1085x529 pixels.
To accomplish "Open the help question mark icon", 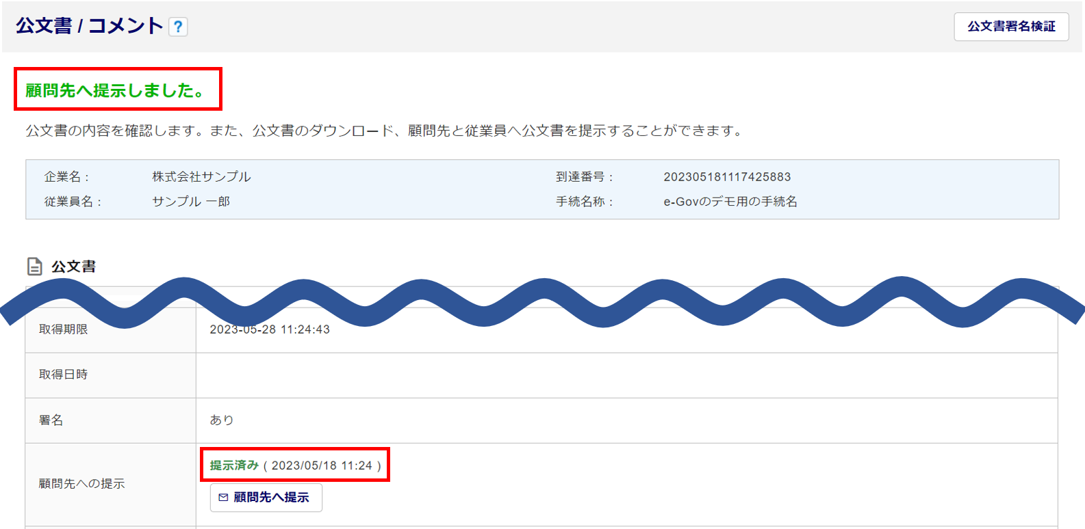I will point(178,27).
